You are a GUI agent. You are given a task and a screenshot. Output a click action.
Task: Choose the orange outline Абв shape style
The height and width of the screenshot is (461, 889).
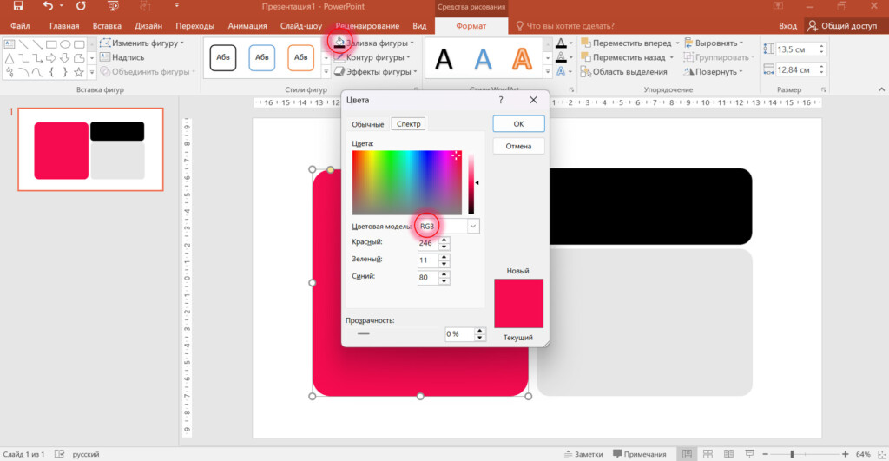pos(300,57)
